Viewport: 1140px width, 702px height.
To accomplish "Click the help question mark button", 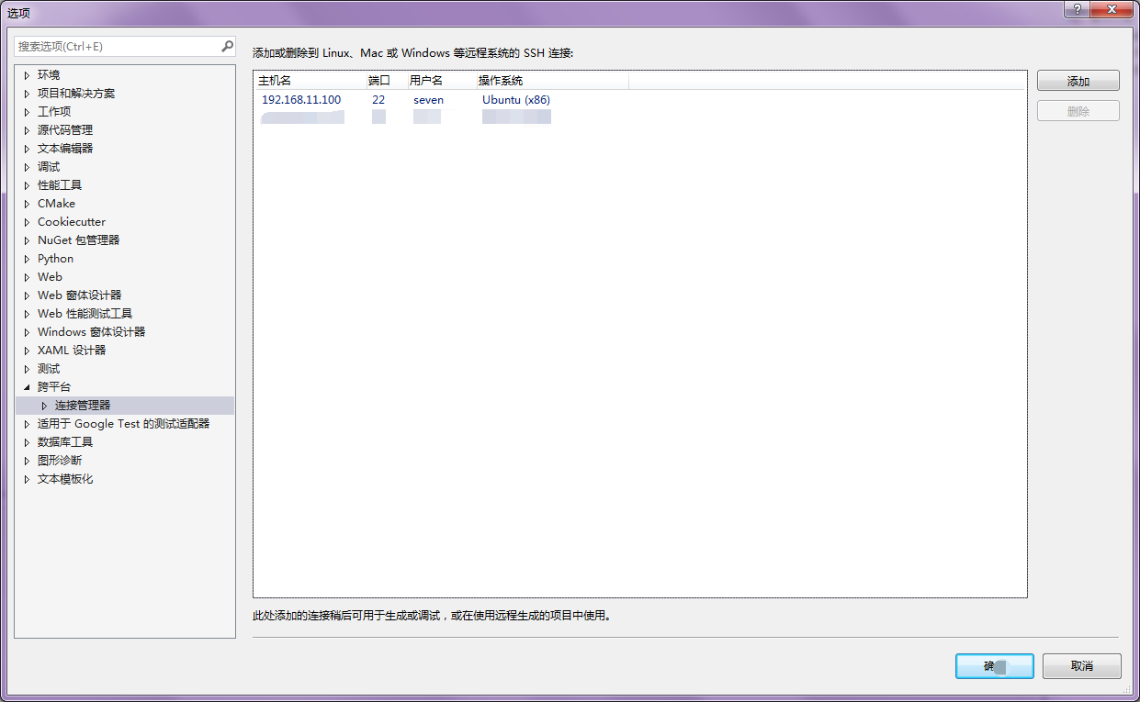I will click(1076, 9).
